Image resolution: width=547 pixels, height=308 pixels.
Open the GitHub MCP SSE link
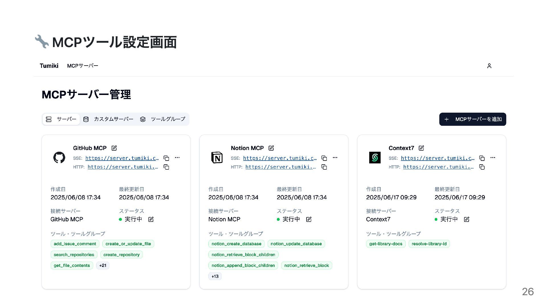point(122,158)
